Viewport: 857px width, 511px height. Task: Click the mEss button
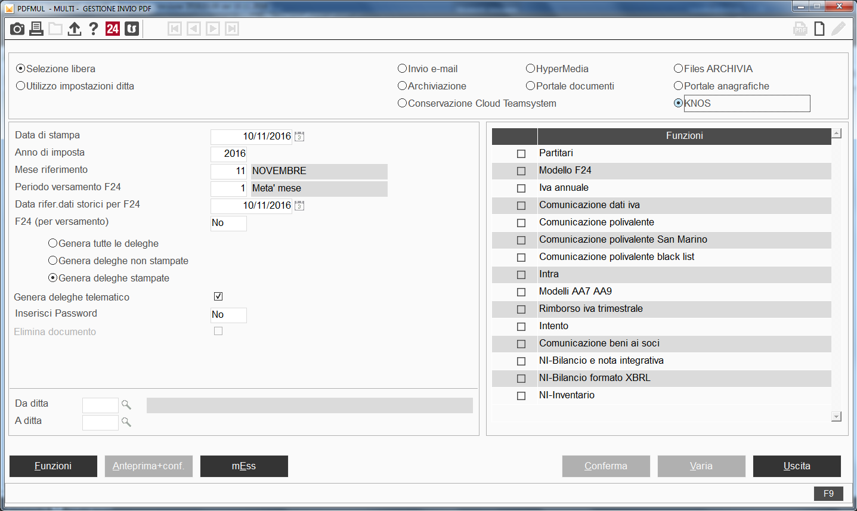coord(244,466)
